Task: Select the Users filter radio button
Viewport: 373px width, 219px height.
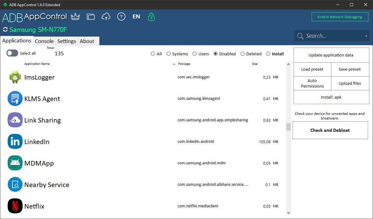Action: pyautogui.click(x=194, y=54)
